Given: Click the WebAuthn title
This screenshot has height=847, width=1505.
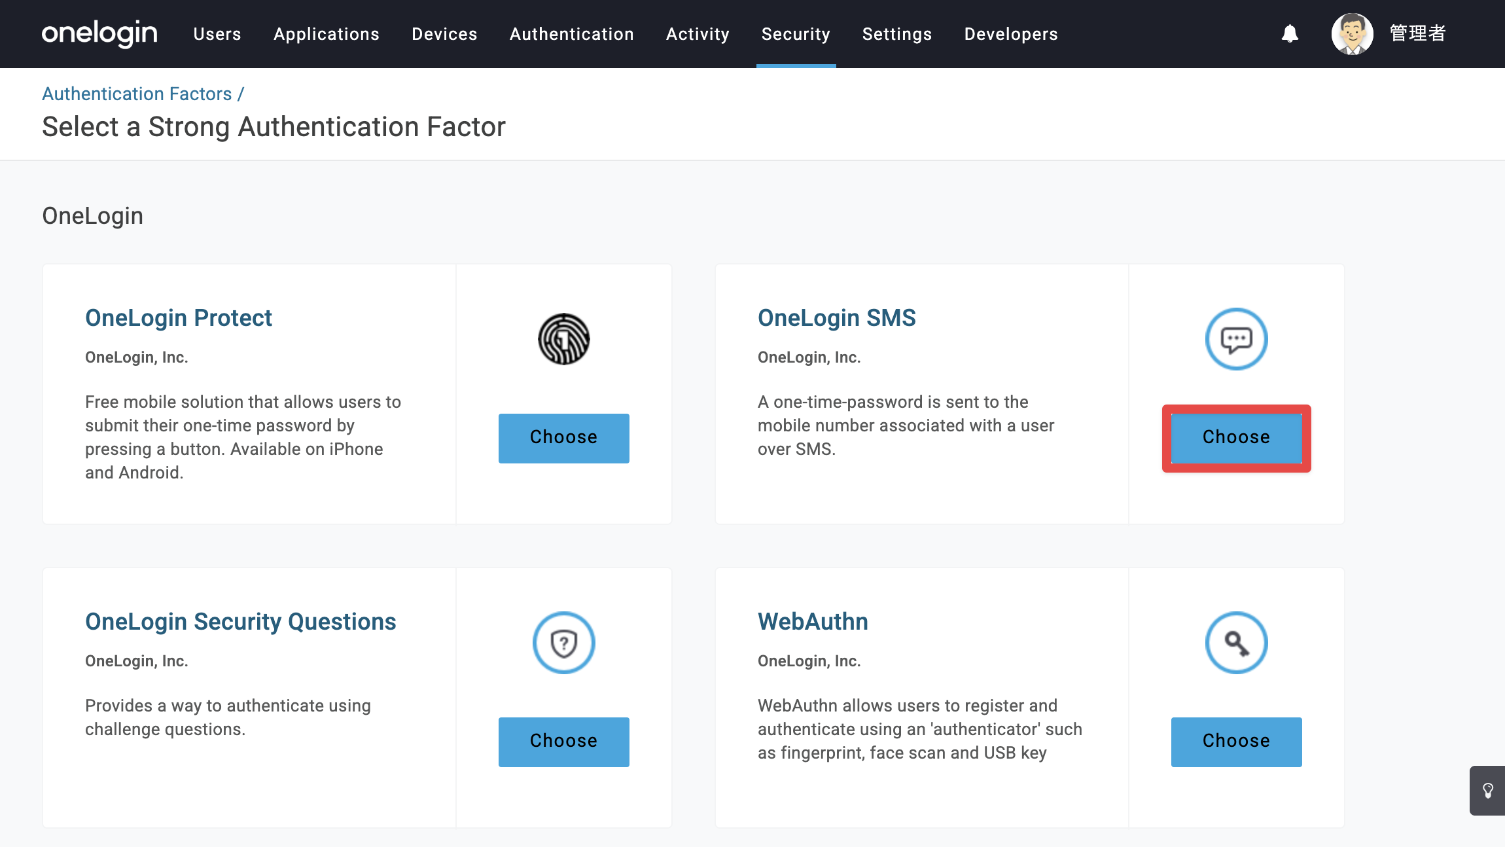Looking at the screenshot, I should pyautogui.click(x=813, y=621).
